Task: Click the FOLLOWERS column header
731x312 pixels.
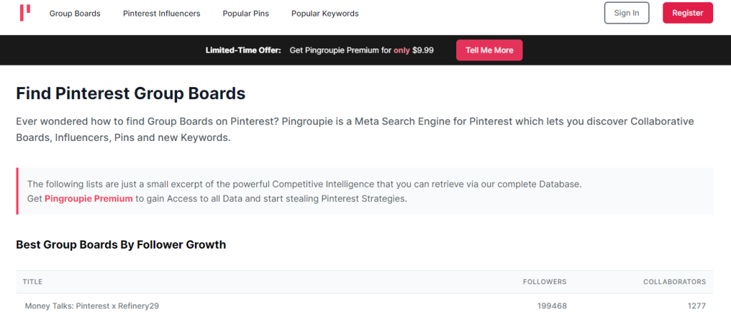Action: (544, 282)
